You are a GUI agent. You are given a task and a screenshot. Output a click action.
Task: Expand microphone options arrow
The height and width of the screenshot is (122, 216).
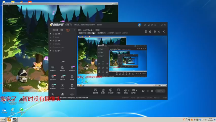click(x=129, y=91)
